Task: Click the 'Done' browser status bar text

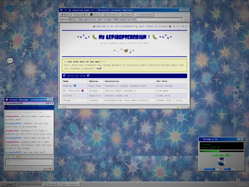Action: tap(64, 107)
